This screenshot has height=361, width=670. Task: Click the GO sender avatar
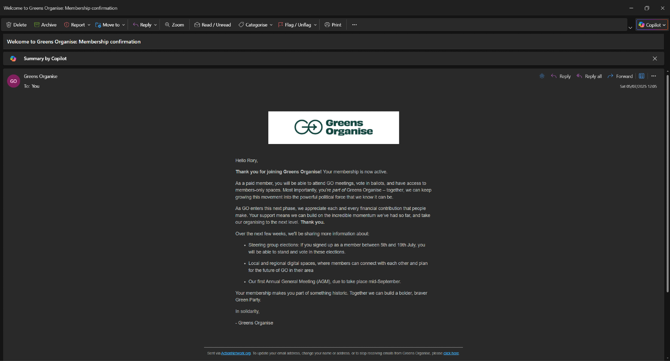coord(13,81)
